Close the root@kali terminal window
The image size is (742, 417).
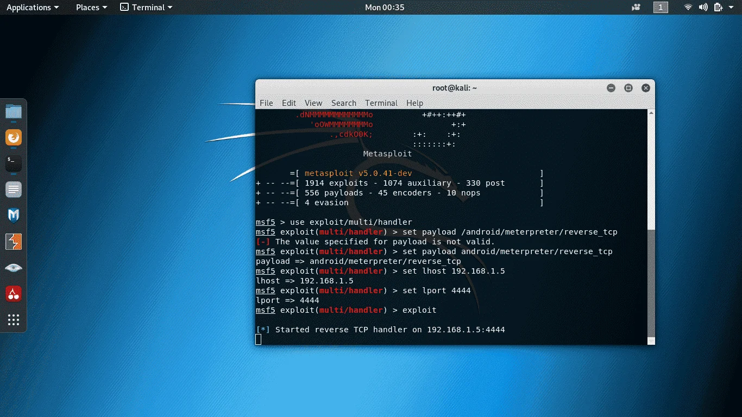[x=646, y=88]
